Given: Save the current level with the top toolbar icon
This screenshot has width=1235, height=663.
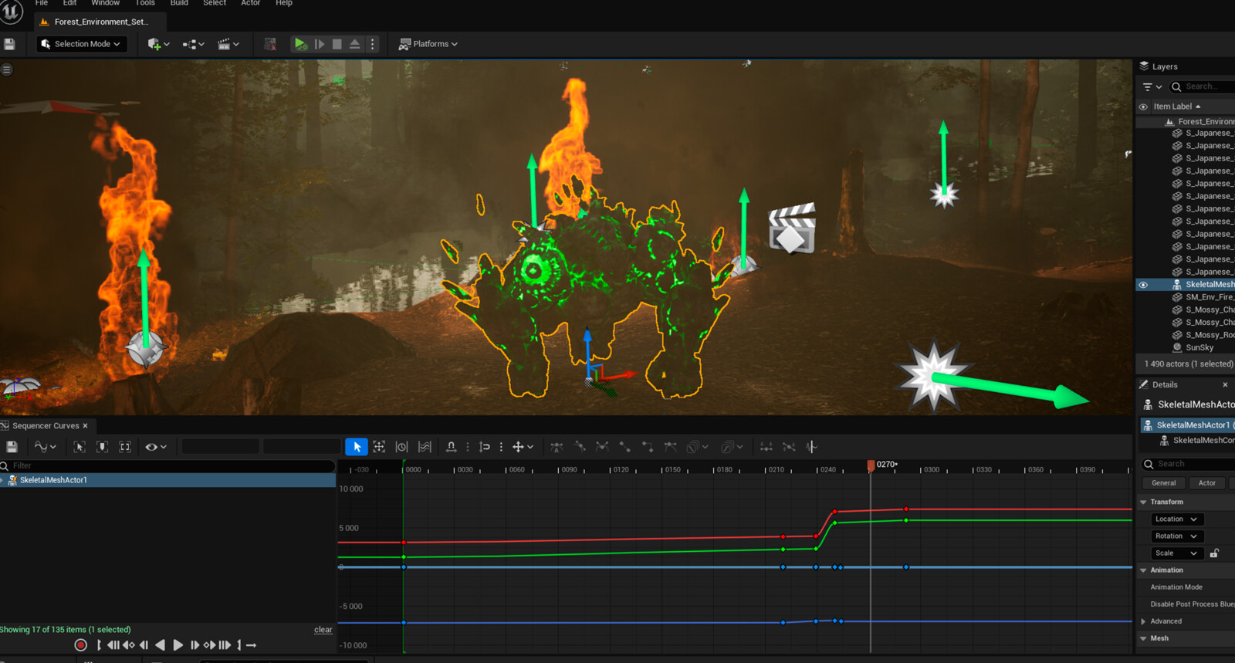Looking at the screenshot, I should click(x=9, y=44).
